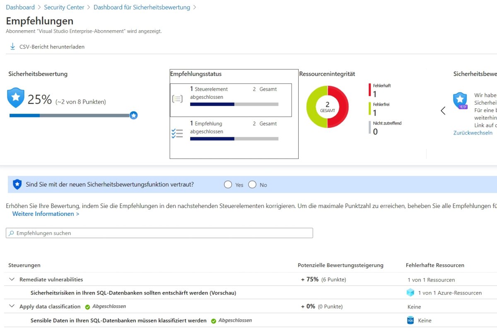Screen dimensions: 497x335
Task: Click the blue shield security score icon
Action: click(x=16, y=98)
